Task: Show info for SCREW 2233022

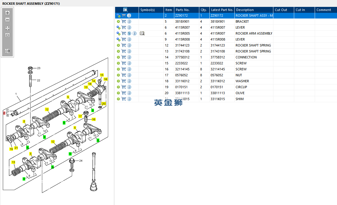Action: [x=129, y=63]
